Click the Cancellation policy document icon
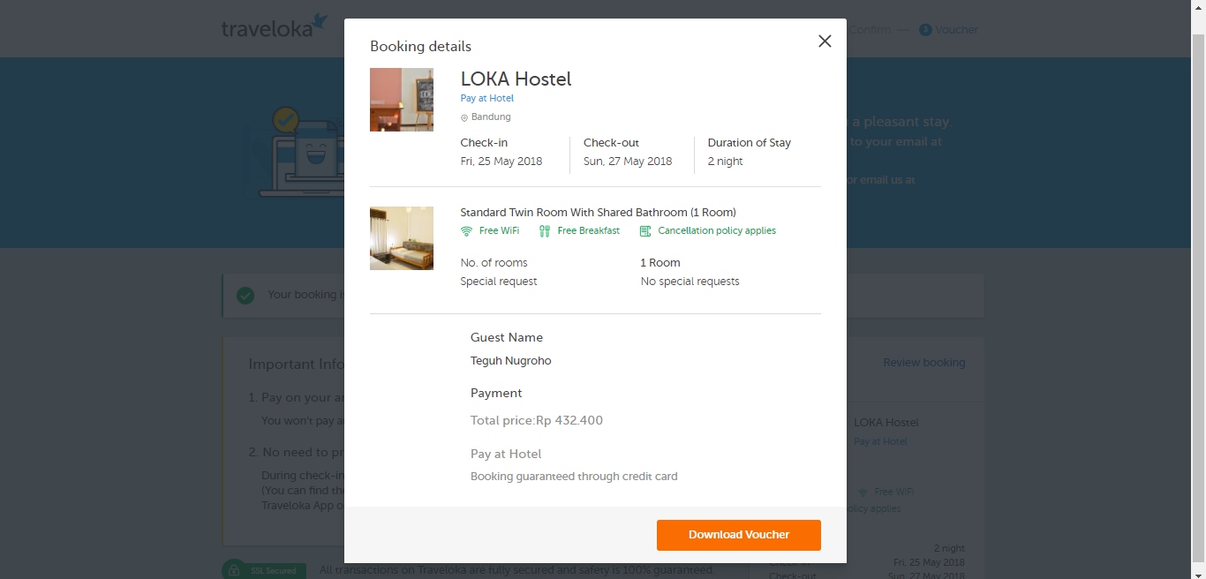The width and height of the screenshot is (1206, 579). coord(645,231)
